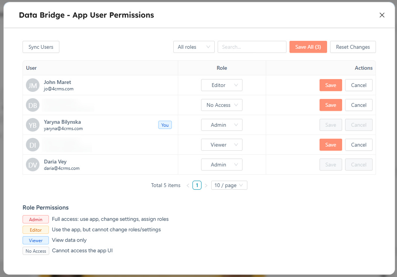This screenshot has height=277, width=397.
Task: Open Daria Vey's Admin role dropdown
Action: click(221, 165)
